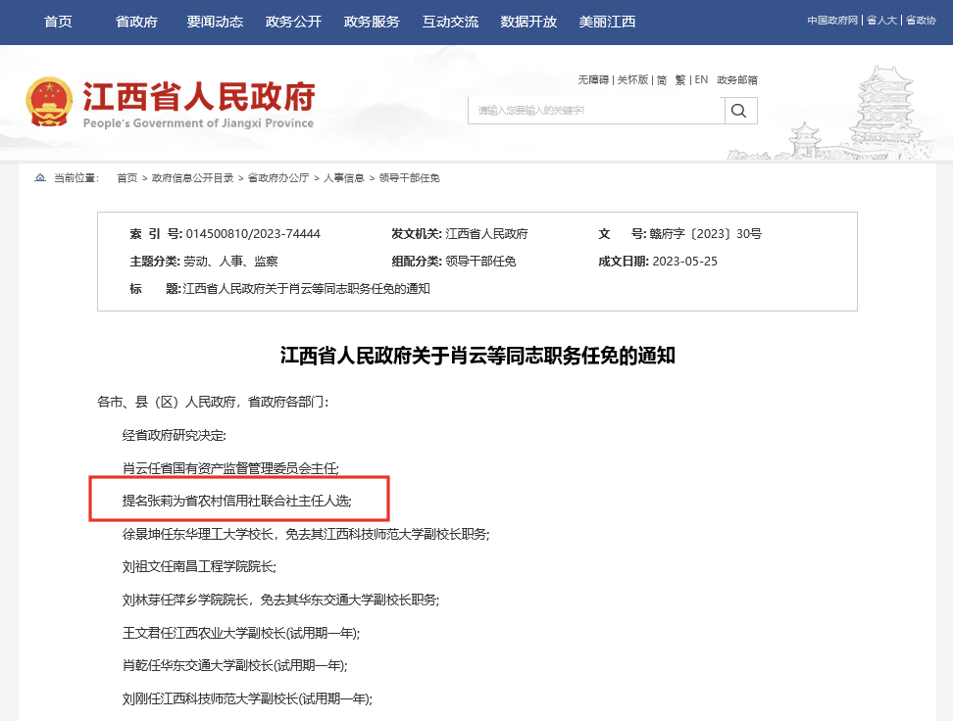The image size is (953, 721).
Task: Click the salutation line 各市、县（区）人民政府
Action: tap(213, 402)
